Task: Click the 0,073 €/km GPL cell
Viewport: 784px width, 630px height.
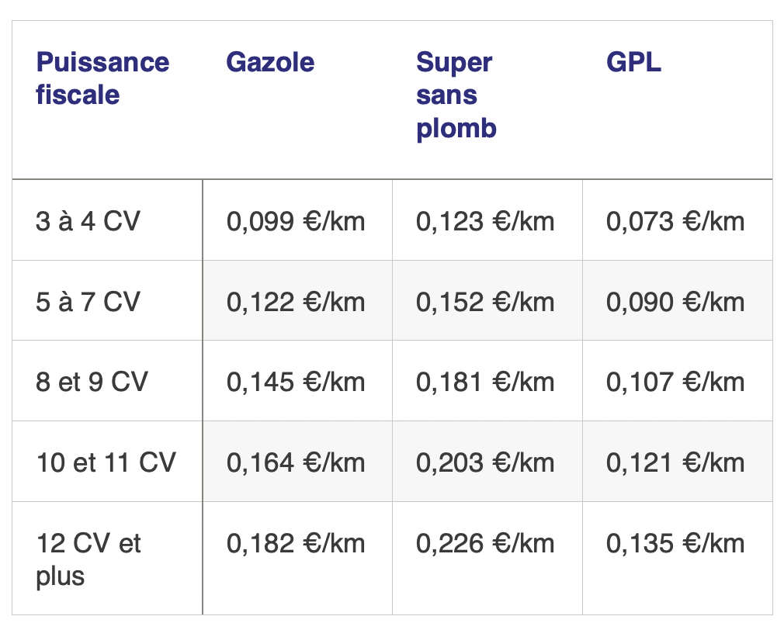Action: point(675,221)
